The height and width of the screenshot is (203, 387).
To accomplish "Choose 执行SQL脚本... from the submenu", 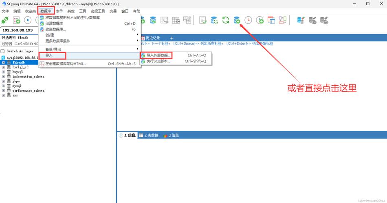I will pos(176,61).
